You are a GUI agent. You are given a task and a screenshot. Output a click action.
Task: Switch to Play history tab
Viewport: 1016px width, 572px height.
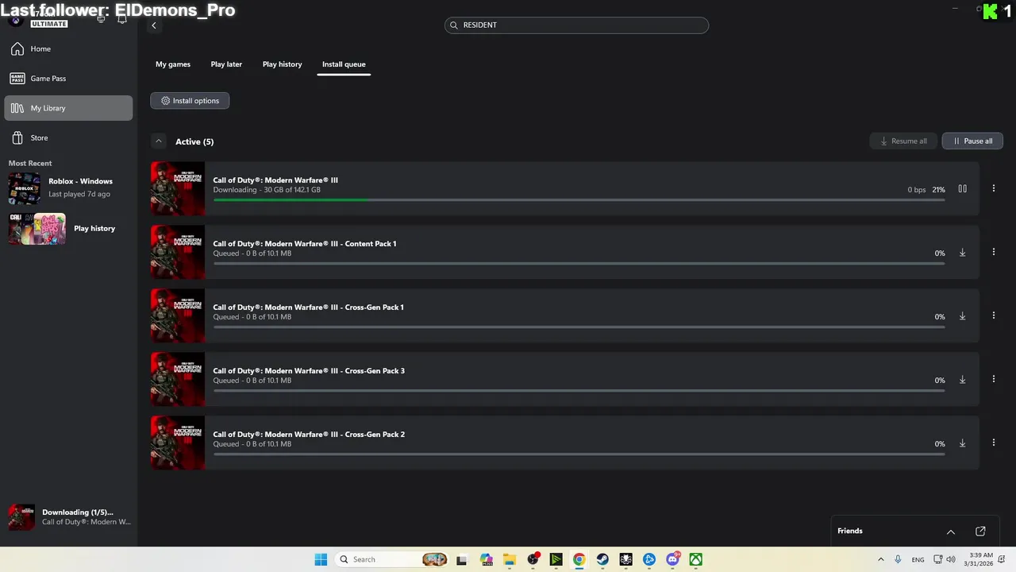pos(283,64)
